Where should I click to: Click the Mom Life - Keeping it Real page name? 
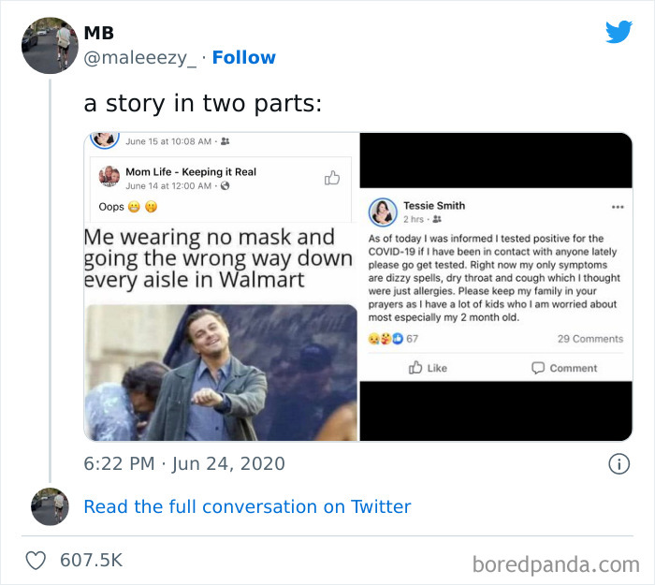tap(191, 171)
